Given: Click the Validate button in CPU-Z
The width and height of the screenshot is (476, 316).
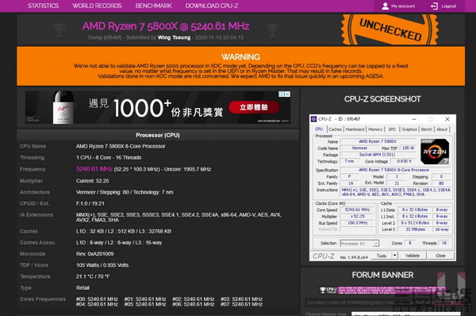Looking at the screenshot, I should [413, 256].
